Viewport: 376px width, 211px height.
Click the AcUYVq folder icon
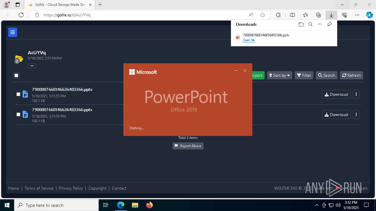tap(19, 59)
